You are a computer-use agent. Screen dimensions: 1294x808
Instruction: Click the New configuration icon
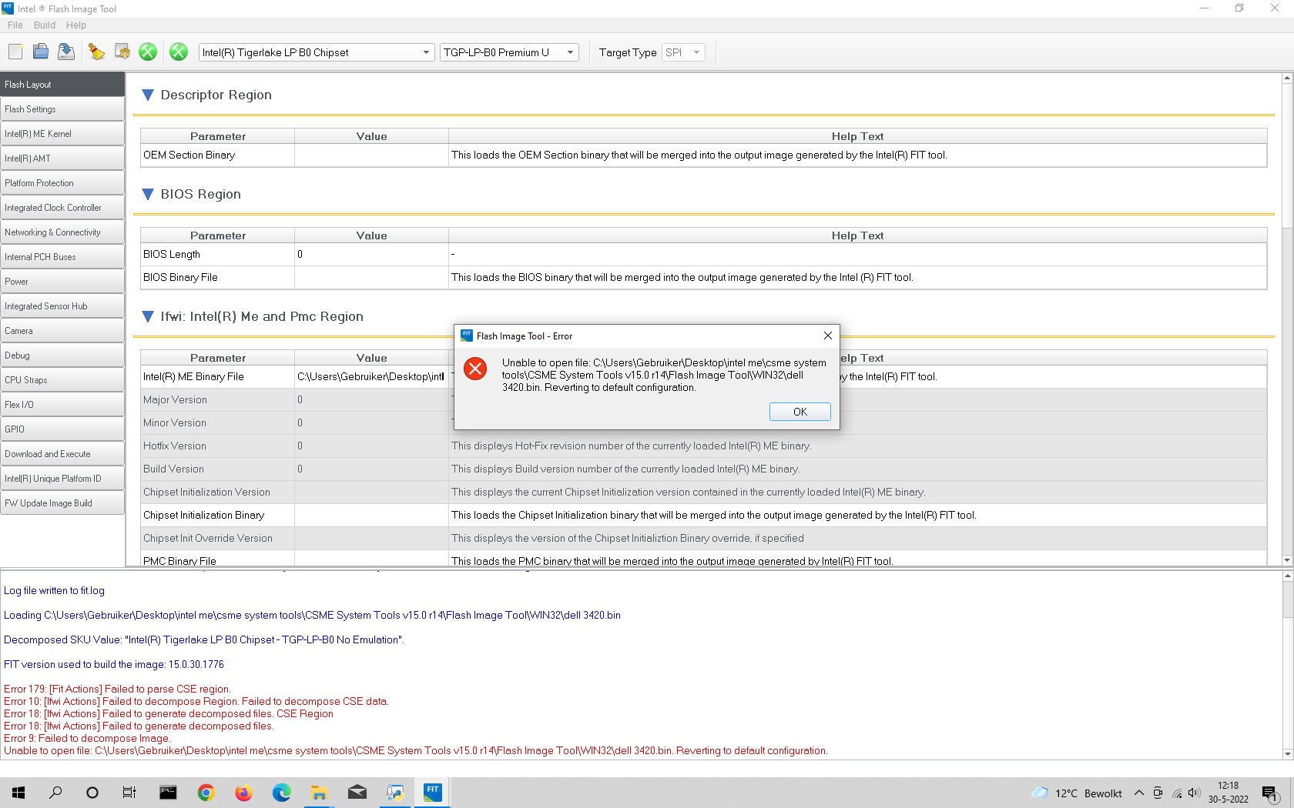tap(15, 52)
